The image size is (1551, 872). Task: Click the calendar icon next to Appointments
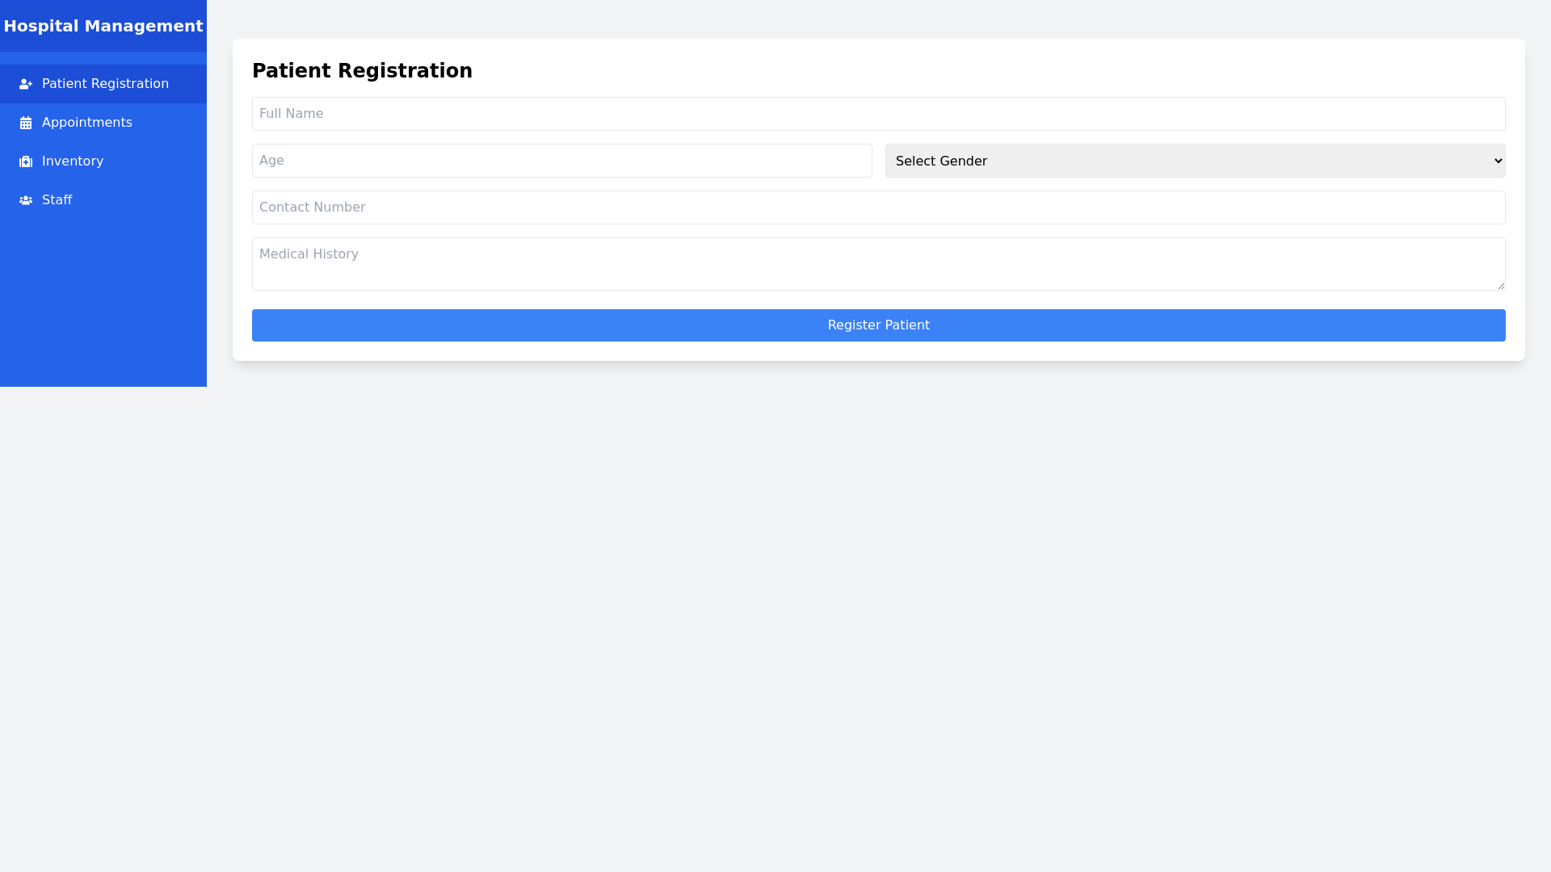[26, 123]
